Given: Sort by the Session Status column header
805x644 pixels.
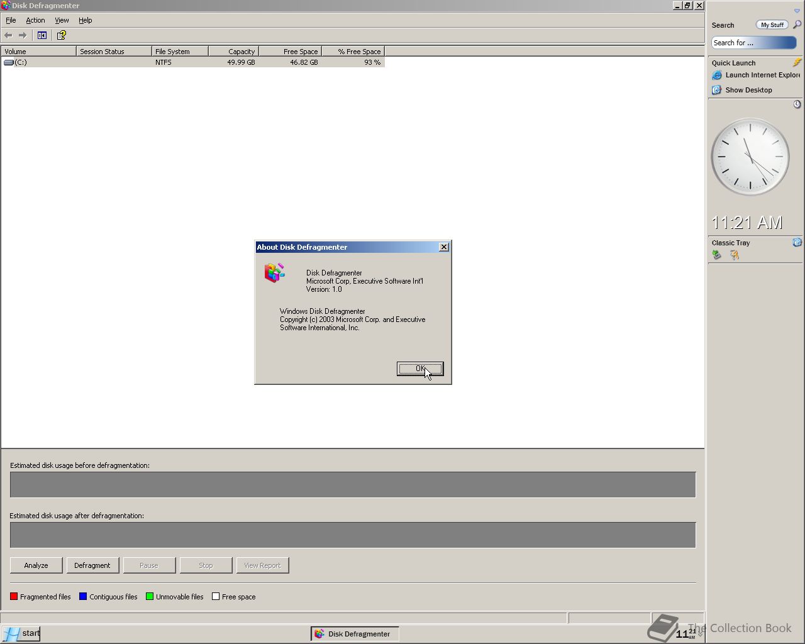Looking at the screenshot, I should tap(114, 52).
